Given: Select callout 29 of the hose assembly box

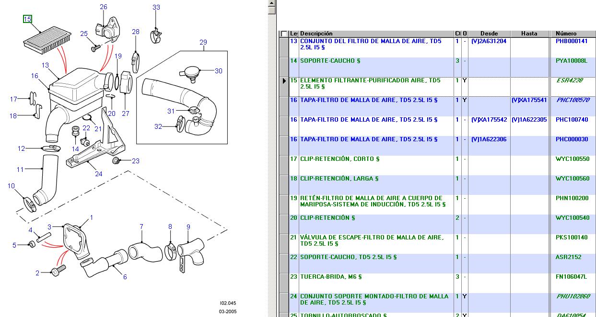Looking at the screenshot, I should click(203, 42).
